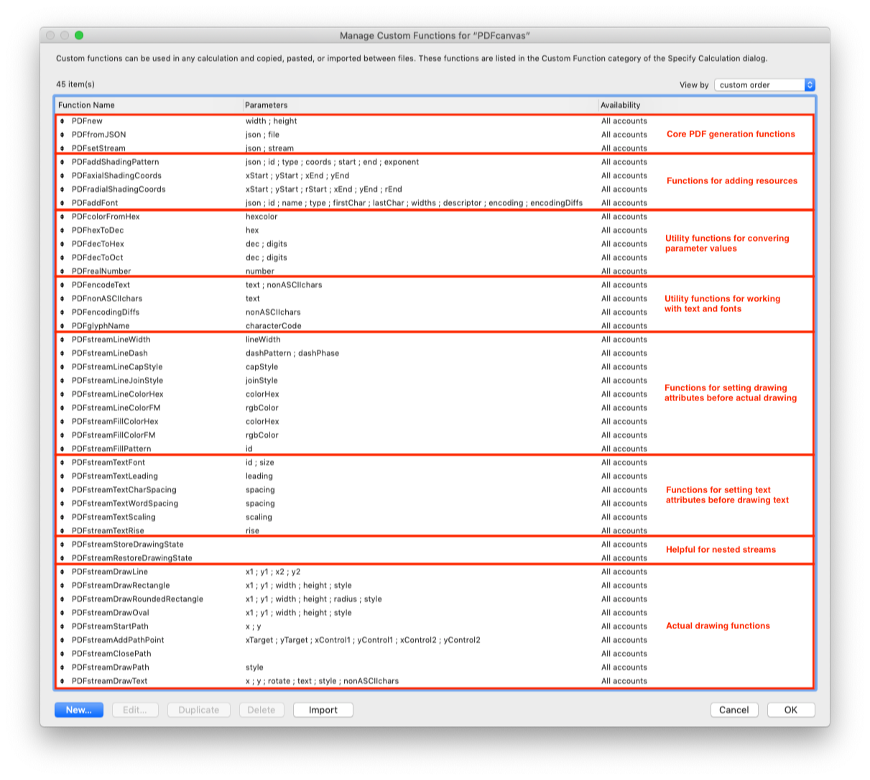The height and width of the screenshot is (780, 870).
Task: Click the reorder handle beside PDFstreamDrawLine
Action: pyautogui.click(x=63, y=572)
